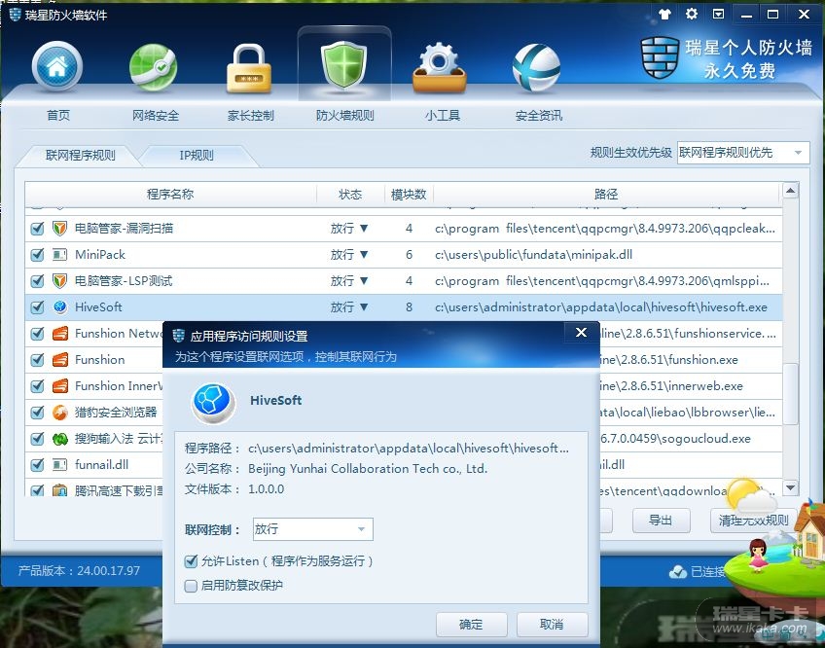Viewport: 825px width, 648px height.
Task: Open the title bar dropdown menu icon
Action: click(x=718, y=15)
